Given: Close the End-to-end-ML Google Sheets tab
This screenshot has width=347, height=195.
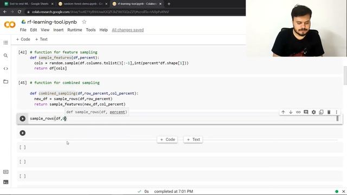Looking at the screenshot, I should click(x=52, y=4).
